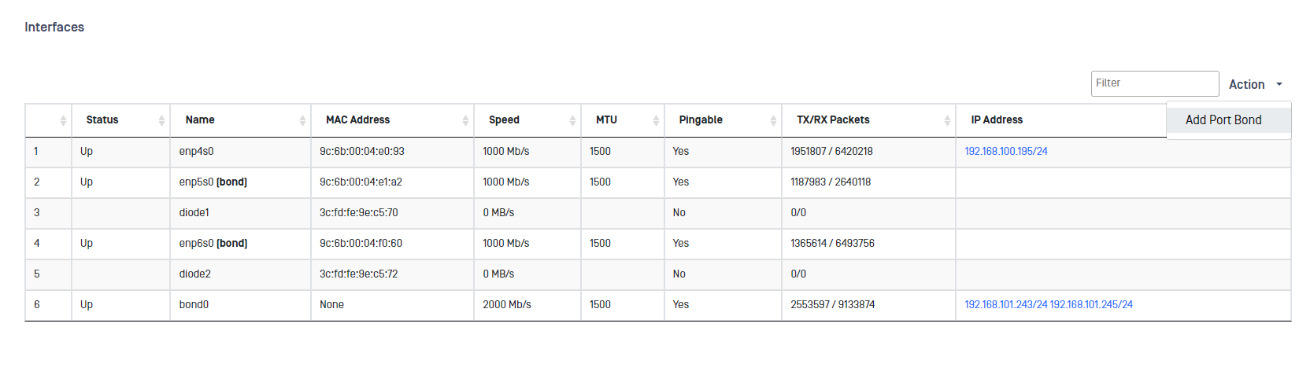This screenshot has width=1299, height=375.
Task: Focus the Filter text field
Action: 1155,83
